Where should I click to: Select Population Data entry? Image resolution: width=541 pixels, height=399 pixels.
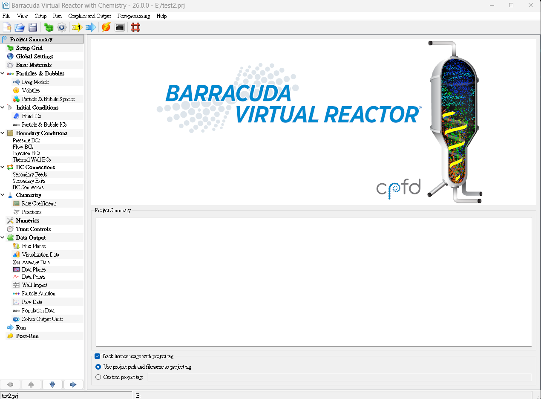coord(38,310)
